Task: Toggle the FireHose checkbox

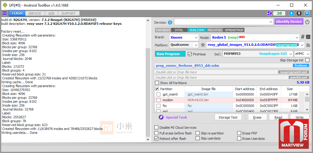Action: pos(190,54)
